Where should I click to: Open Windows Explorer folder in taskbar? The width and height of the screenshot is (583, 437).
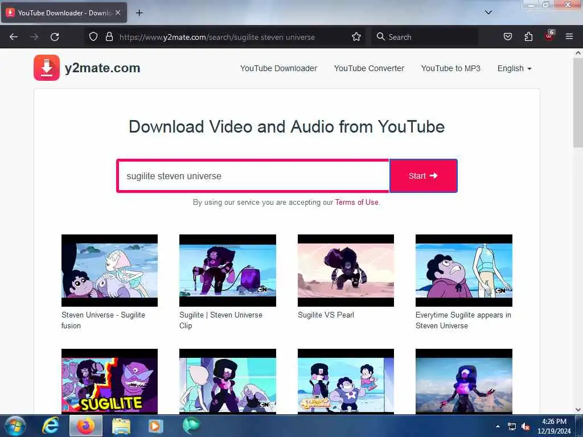coord(121,426)
